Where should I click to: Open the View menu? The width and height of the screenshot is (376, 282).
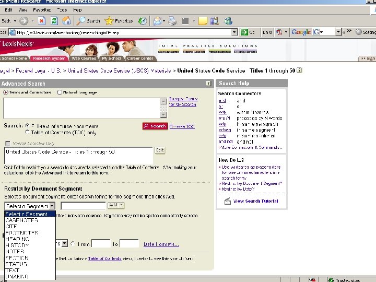(x=23, y=10)
